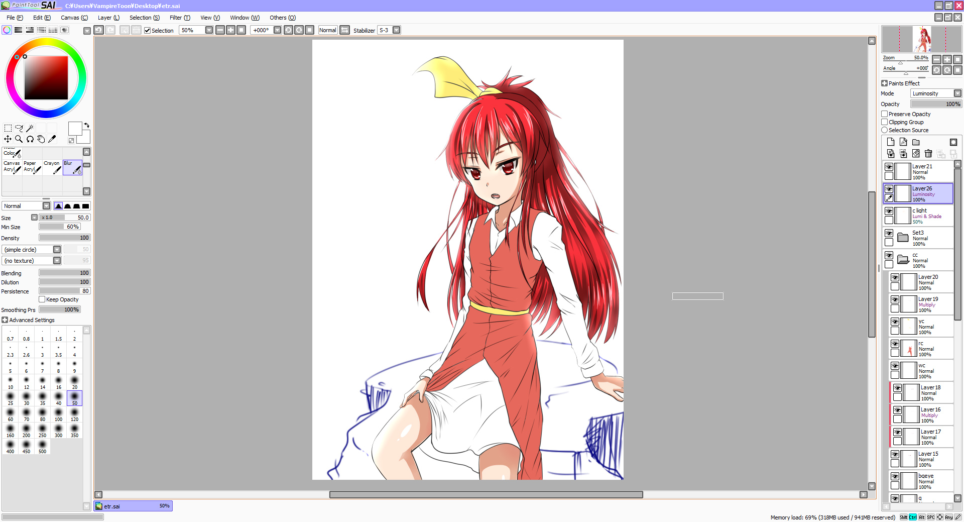
Task: Click the transparent color toggle icon
Action: point(71,141)
